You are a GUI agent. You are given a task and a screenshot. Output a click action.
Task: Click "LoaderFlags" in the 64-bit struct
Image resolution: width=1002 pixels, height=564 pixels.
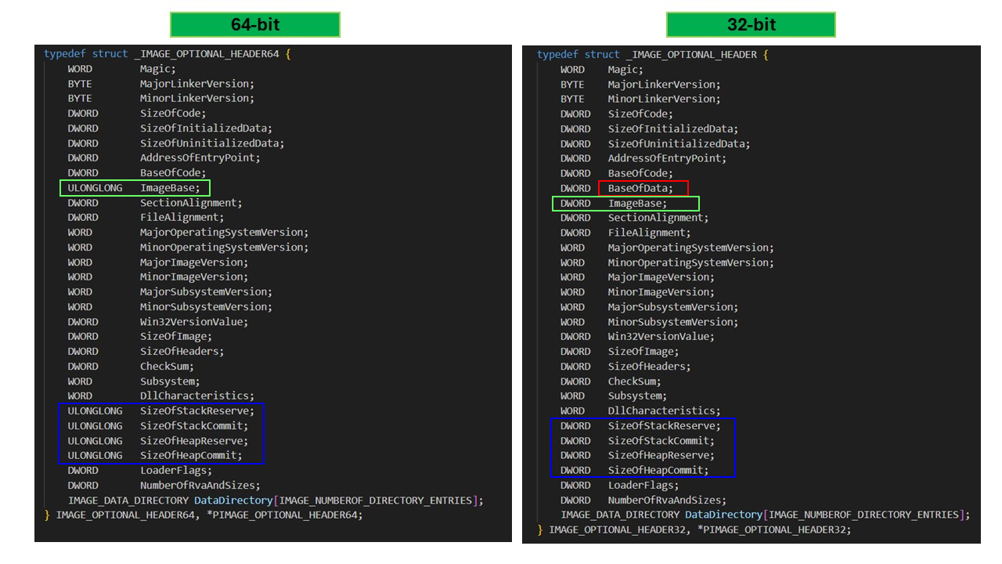point(173,471)
